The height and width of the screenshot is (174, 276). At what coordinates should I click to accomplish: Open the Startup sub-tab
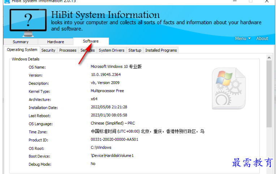pos(135,50)
